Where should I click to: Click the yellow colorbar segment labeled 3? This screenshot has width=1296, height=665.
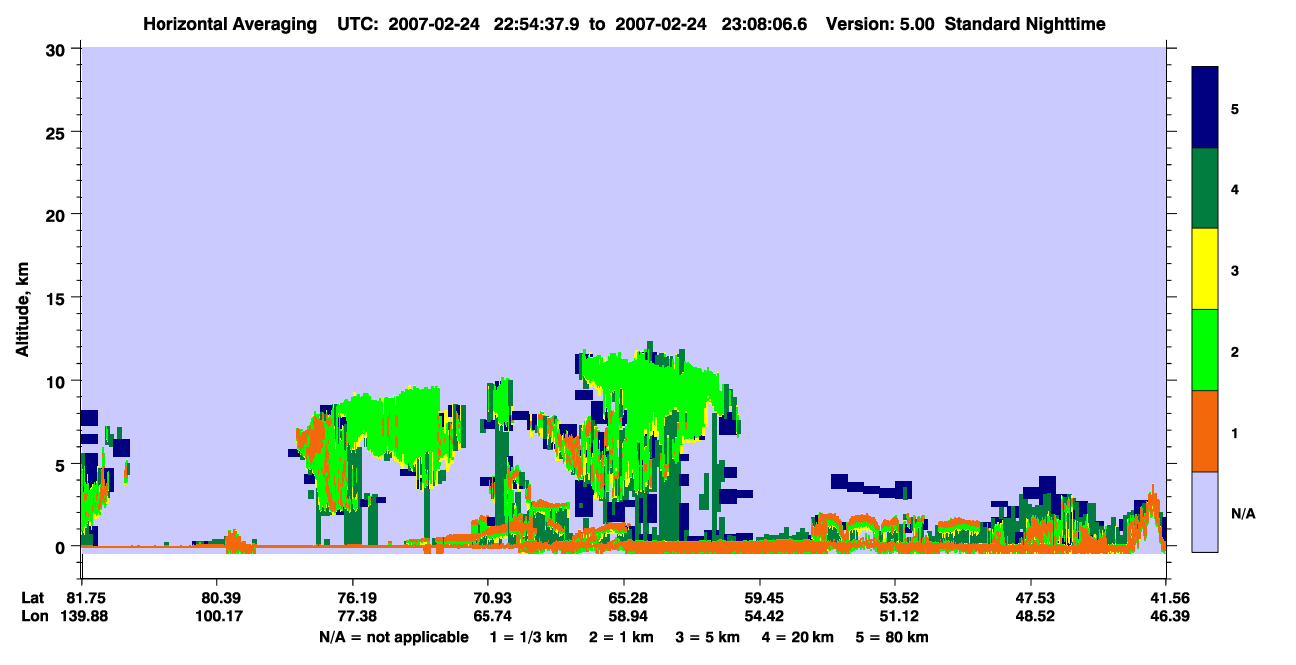tap(1205, 269)
